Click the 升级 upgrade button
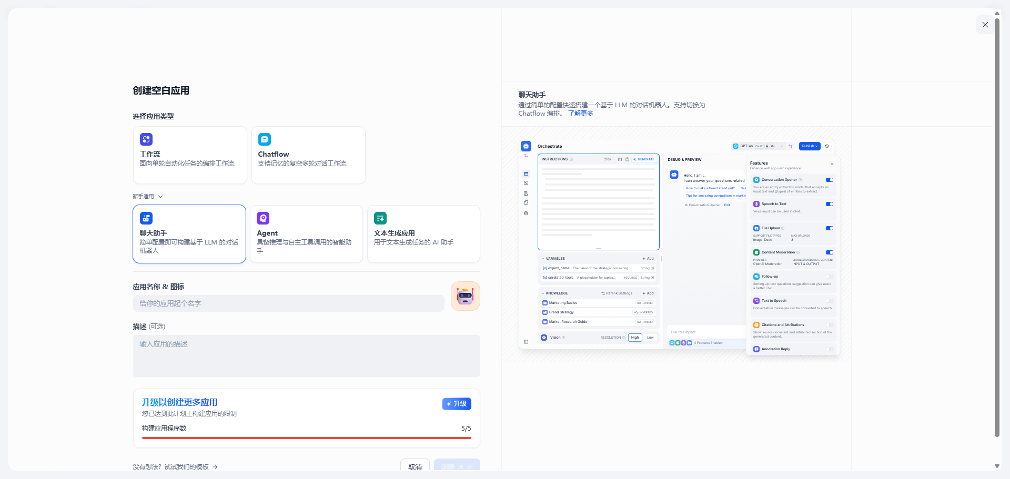The width and height of the screenshot is (1010, 479). 456,404
